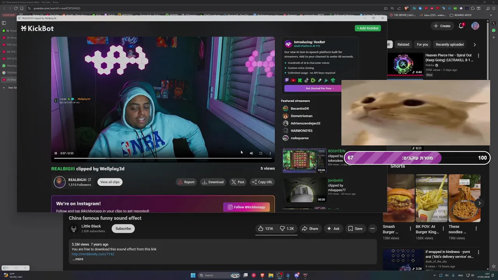
Task: Click View all clips button
Action: coord(110,182)
